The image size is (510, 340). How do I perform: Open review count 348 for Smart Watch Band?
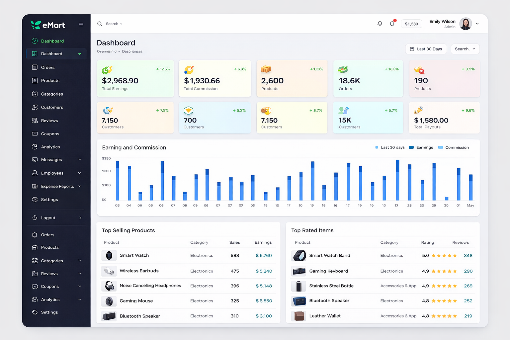[468, 255]
